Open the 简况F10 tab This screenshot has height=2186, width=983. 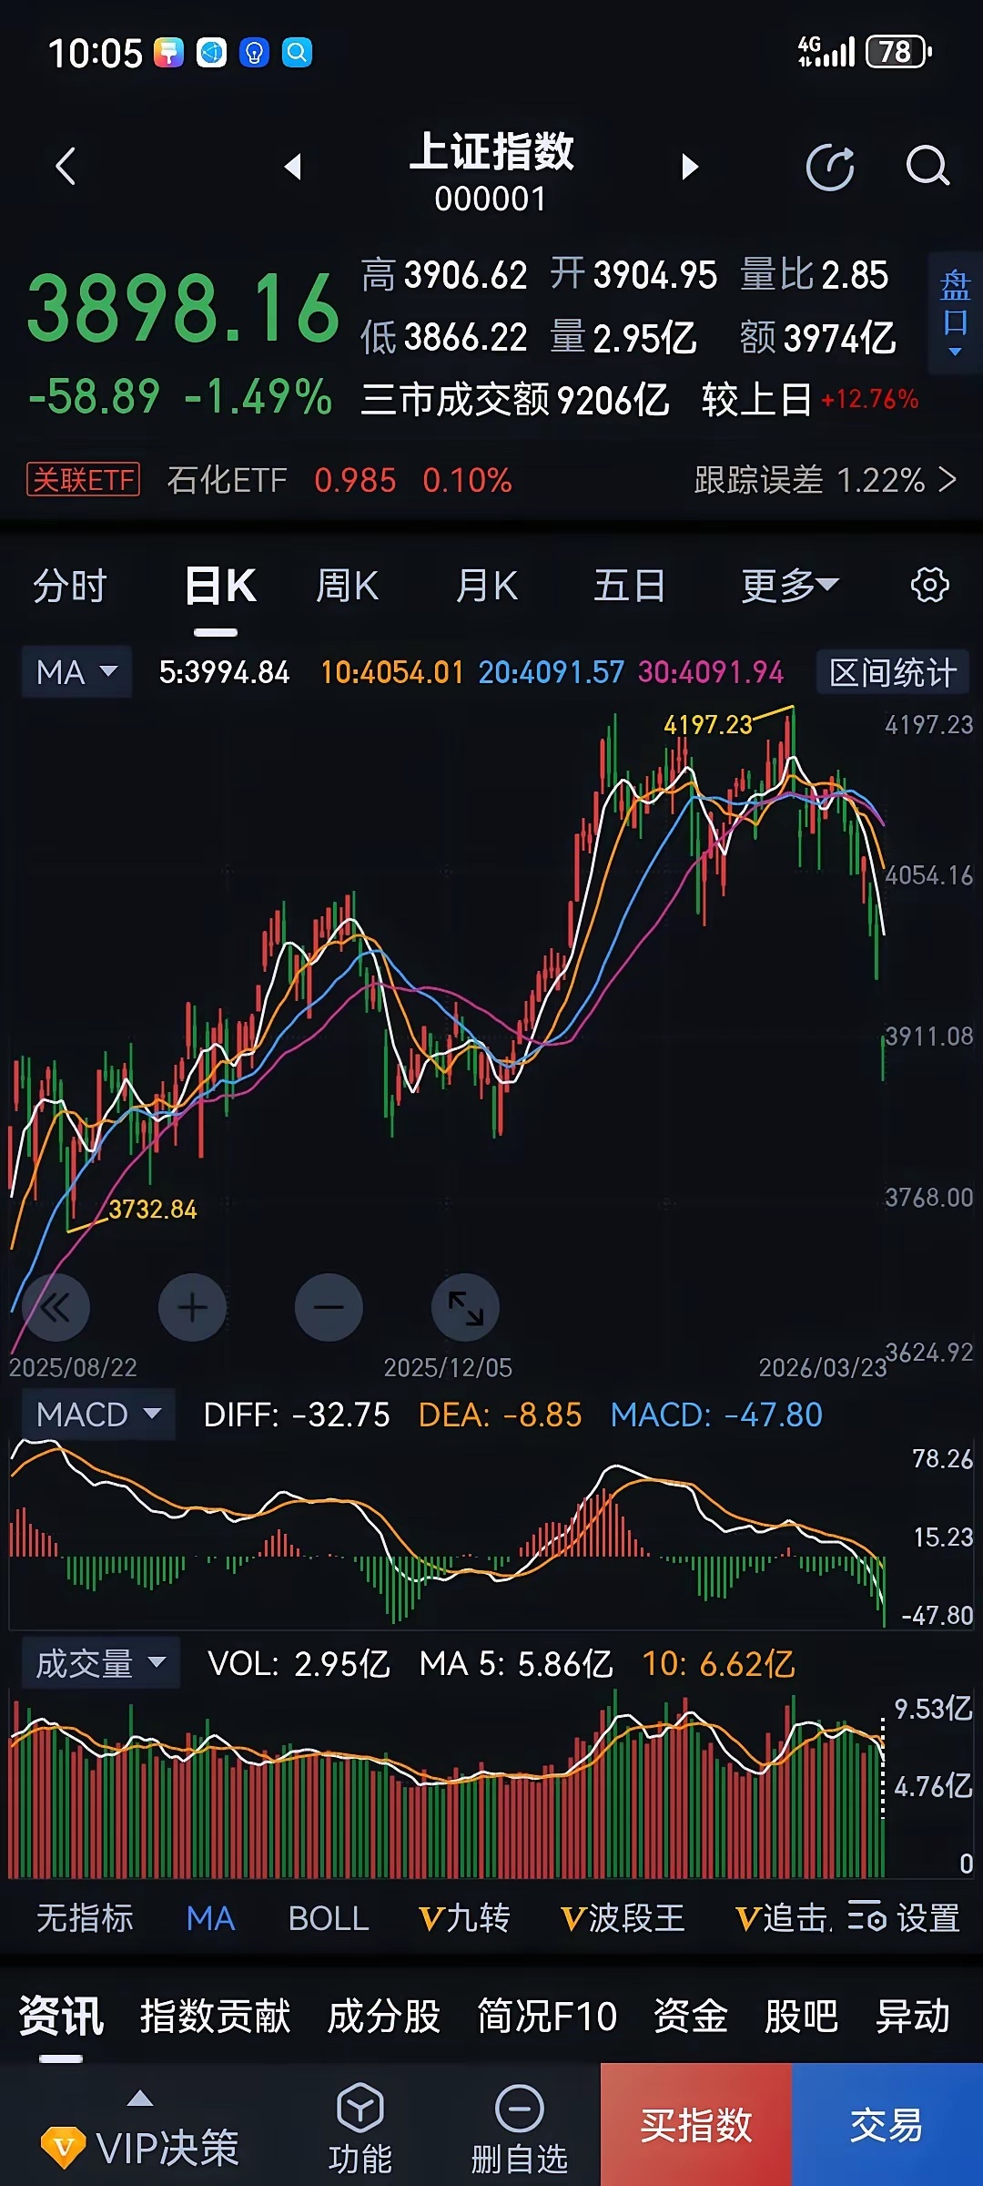click(547, 2015)
